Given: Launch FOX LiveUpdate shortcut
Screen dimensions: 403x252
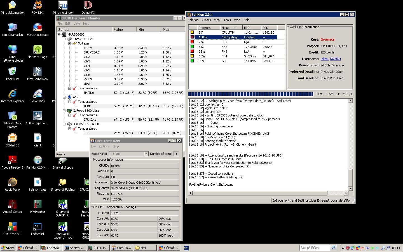Looking at the screenshot, I should (x=38, y=30).
